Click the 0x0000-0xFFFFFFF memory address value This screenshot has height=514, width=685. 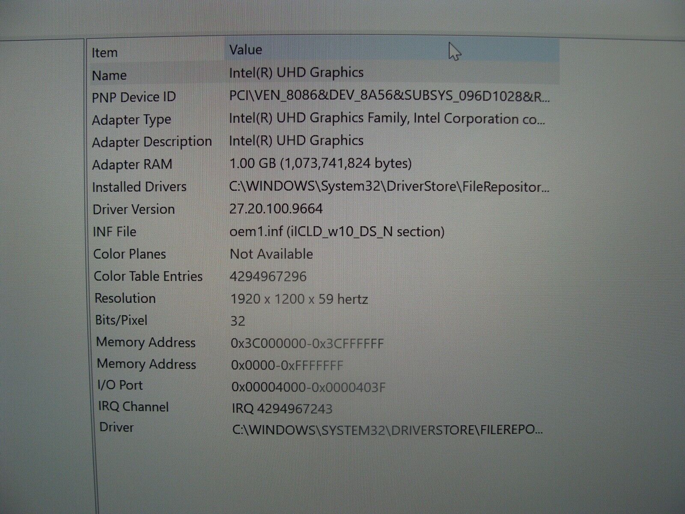[x=287, y=365]
